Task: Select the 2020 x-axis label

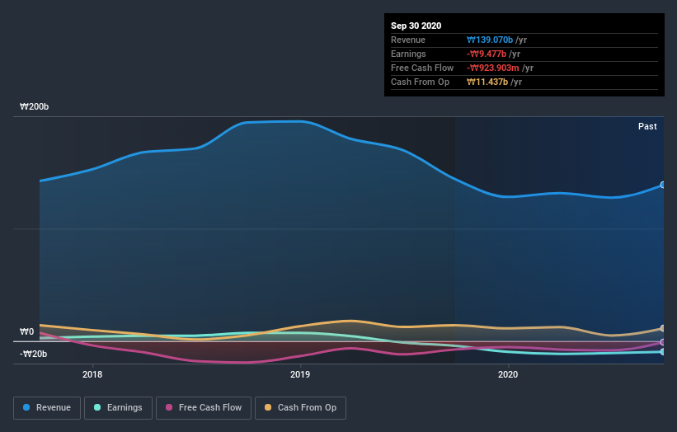Action: tap(508, 374)
